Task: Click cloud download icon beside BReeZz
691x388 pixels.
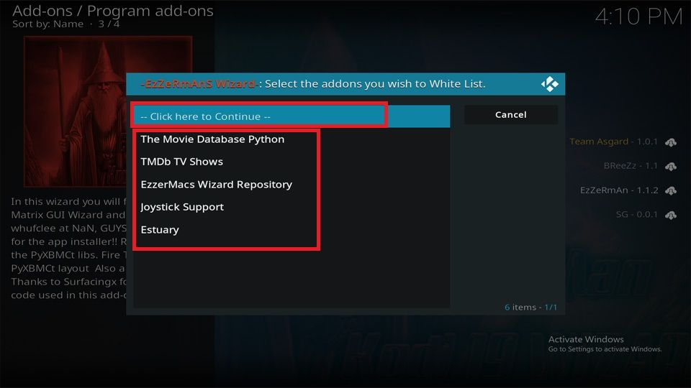Action: click(671, 166)
